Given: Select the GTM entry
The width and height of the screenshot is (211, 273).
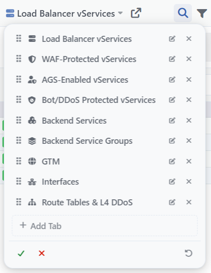Looking at the screenshot, I should pos(51,161).
